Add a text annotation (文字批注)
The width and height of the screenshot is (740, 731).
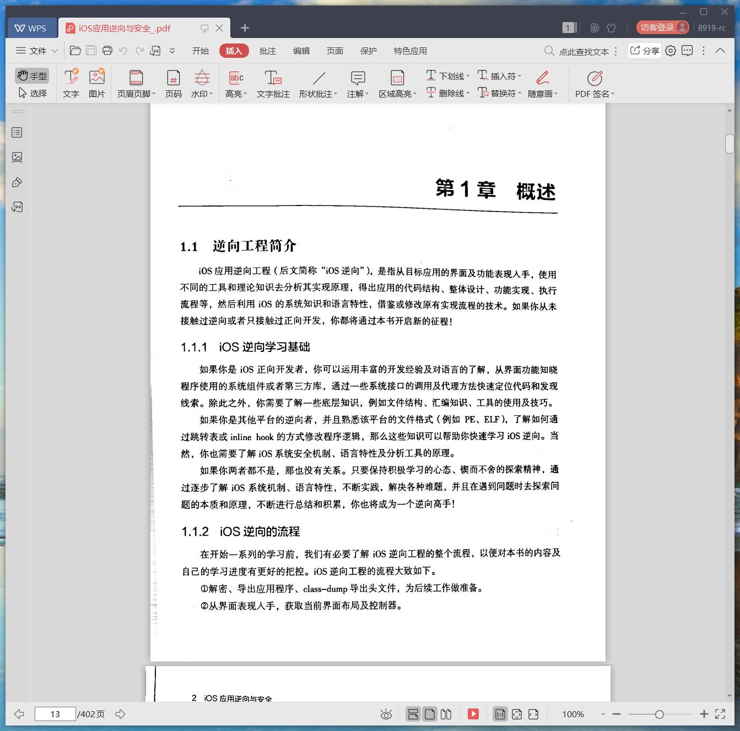(273, 84)
